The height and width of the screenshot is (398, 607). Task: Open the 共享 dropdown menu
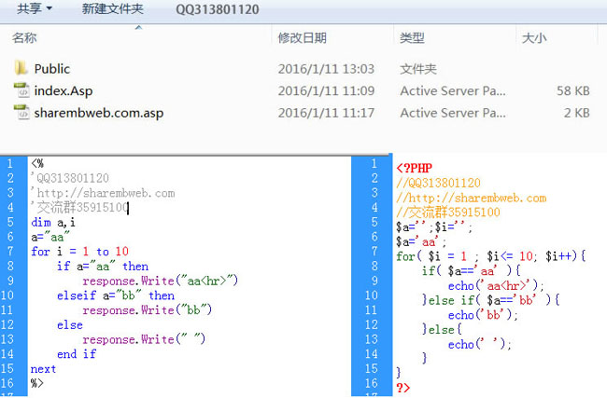coord(35,8)
